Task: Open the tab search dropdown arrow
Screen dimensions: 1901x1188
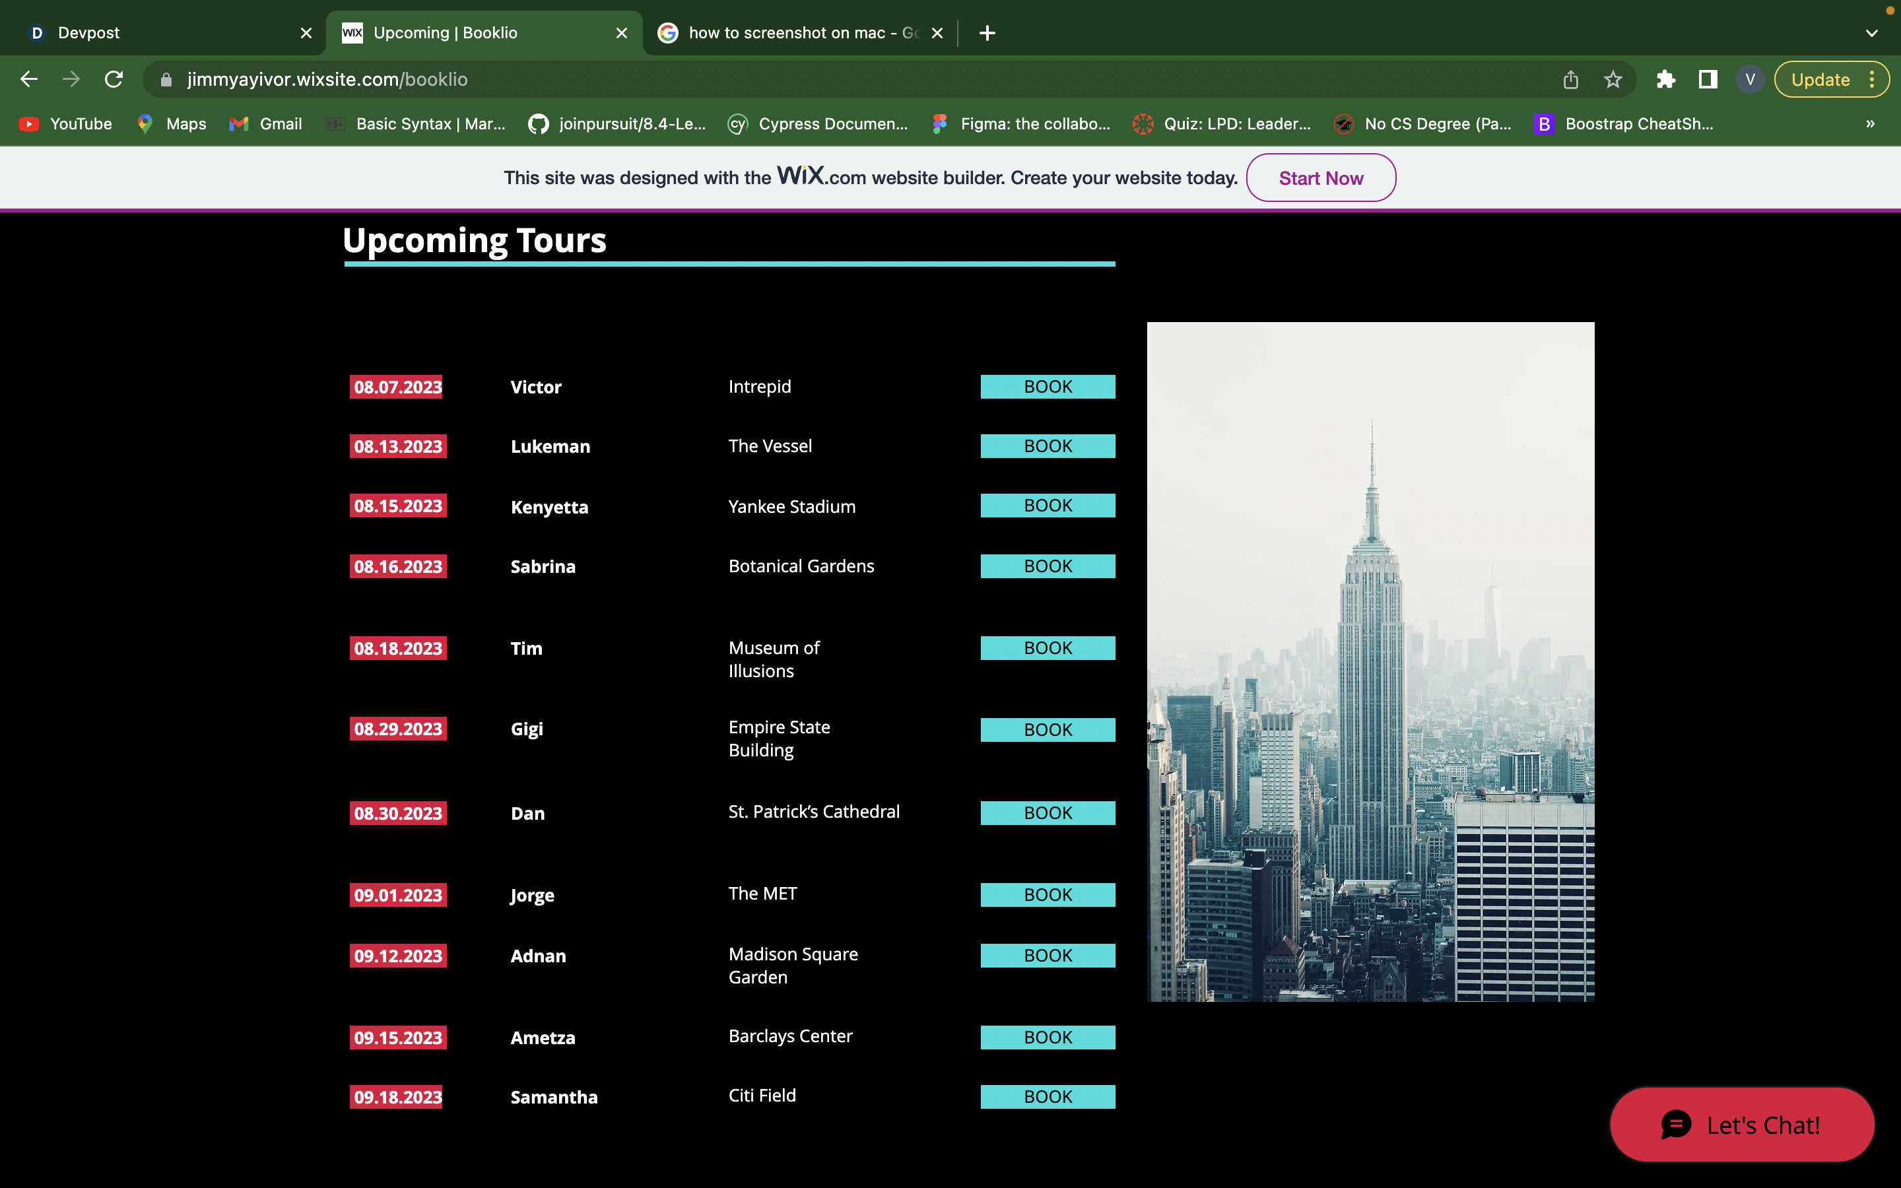Action: tap(1871, 33)
